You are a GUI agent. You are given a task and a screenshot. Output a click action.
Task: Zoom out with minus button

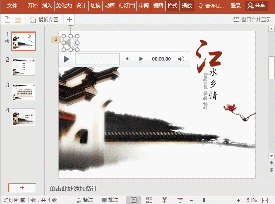tap(191, 200)
